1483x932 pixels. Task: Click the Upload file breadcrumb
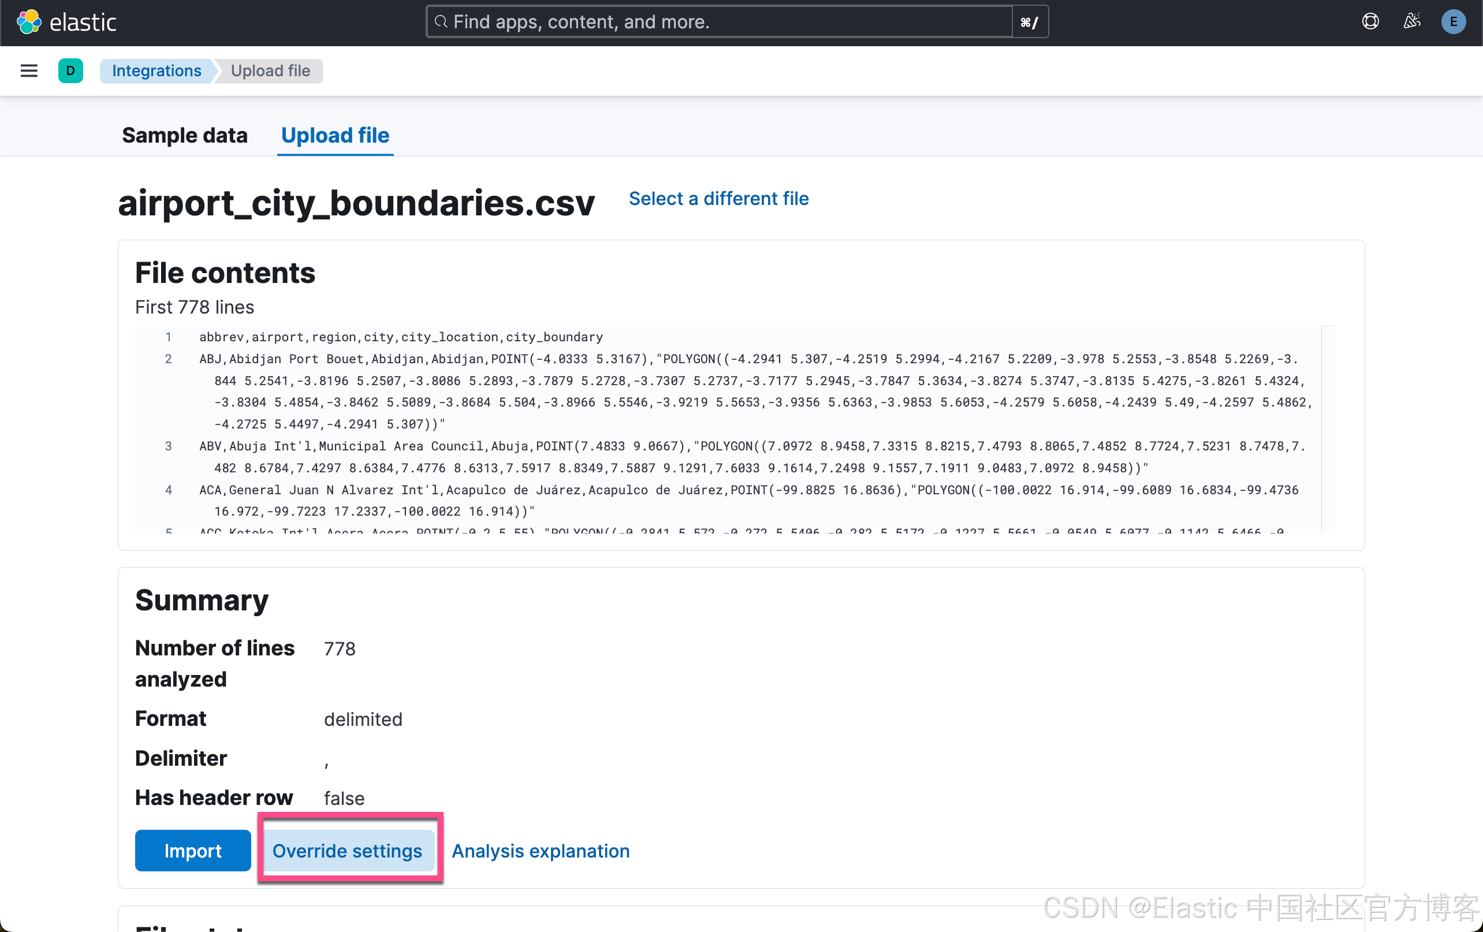(270, 70)
